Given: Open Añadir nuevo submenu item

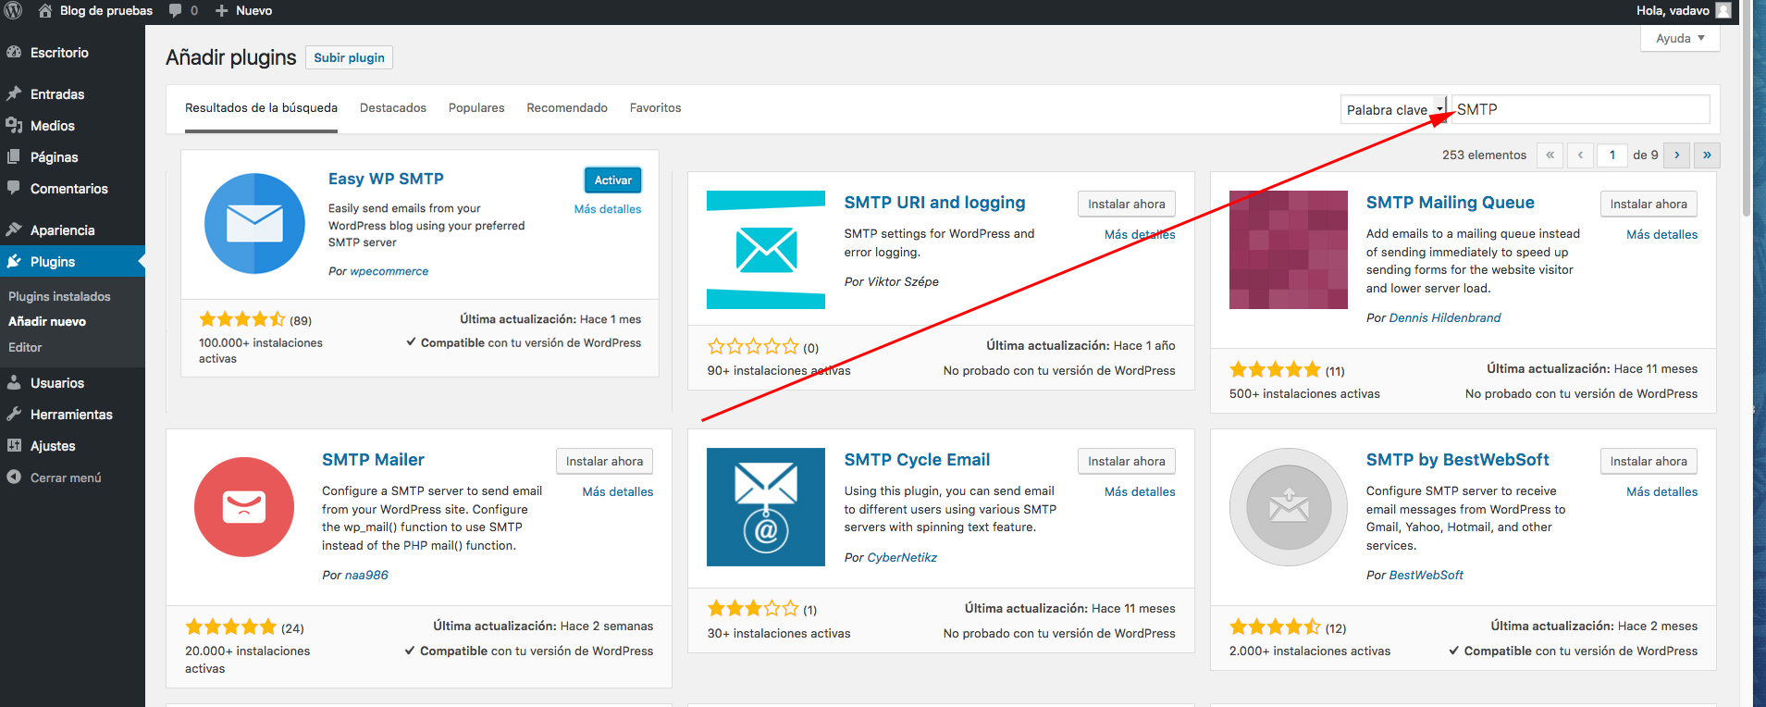Looking at the screenshot, I should [x=47, y=322].
